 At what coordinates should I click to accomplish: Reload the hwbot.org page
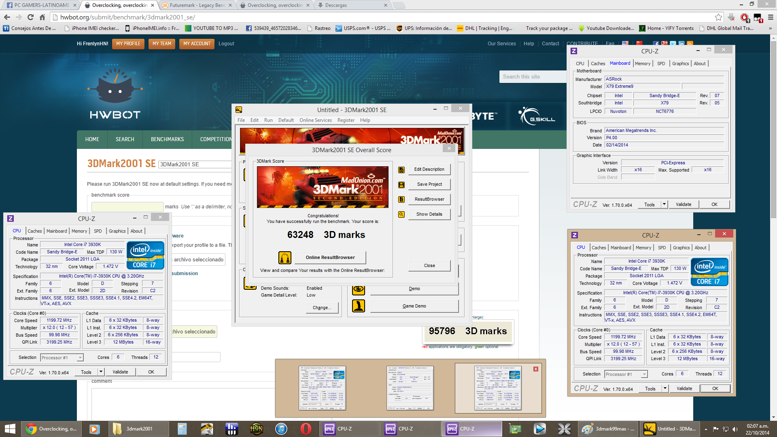[x=30, y=17]
